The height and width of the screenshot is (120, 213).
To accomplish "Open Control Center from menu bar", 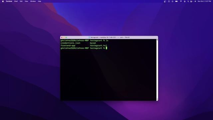I will (191, 1).
